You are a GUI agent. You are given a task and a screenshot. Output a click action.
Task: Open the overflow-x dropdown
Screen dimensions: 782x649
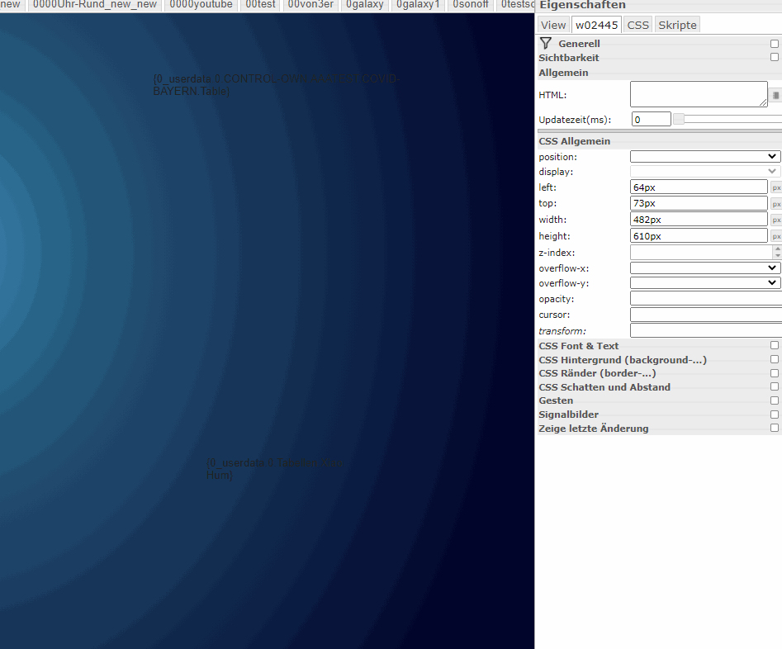[704, 268]
